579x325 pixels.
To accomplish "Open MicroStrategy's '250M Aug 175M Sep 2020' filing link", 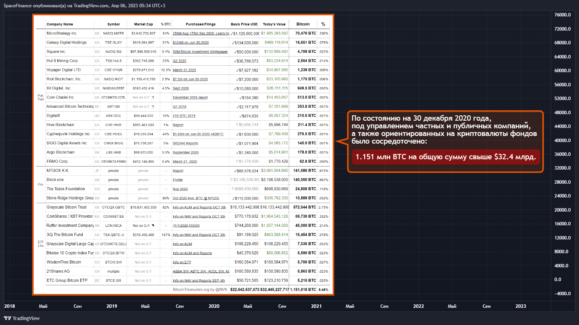I will pos(201,34).
